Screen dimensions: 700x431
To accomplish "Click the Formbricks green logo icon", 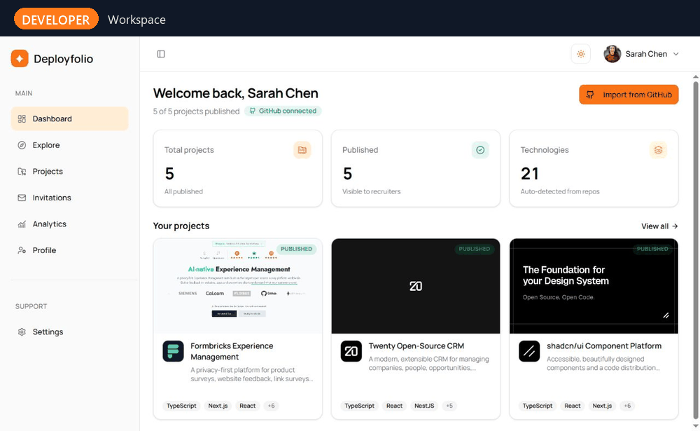I will pyautogui.click(x=173, y=351).
